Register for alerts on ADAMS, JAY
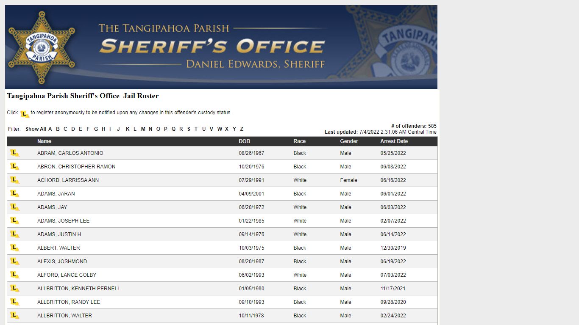This screenshot has width=579, height=325. [x=15, y=207]
